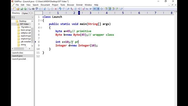
Task: Open the Edit menu
Action: (x=22, y=5)
